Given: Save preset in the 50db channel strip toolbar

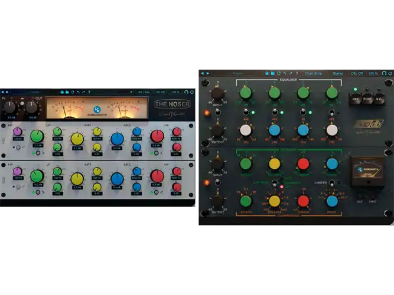Looking at the screenshot, I should 267,73.
